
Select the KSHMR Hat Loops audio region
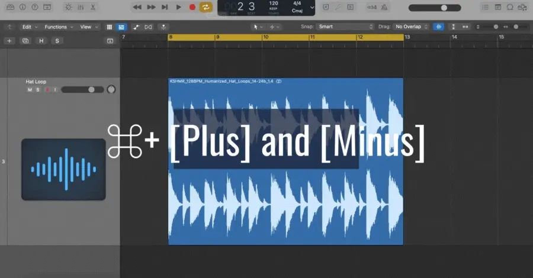[285, 161]
